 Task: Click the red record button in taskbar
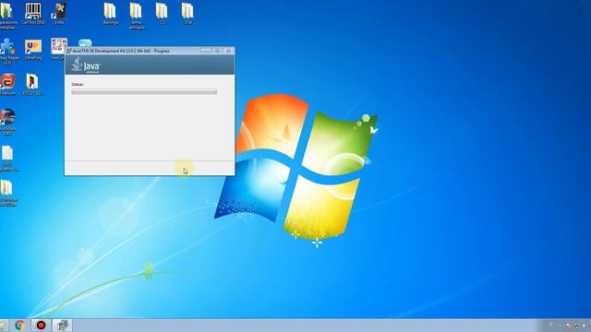pos(41,326)
